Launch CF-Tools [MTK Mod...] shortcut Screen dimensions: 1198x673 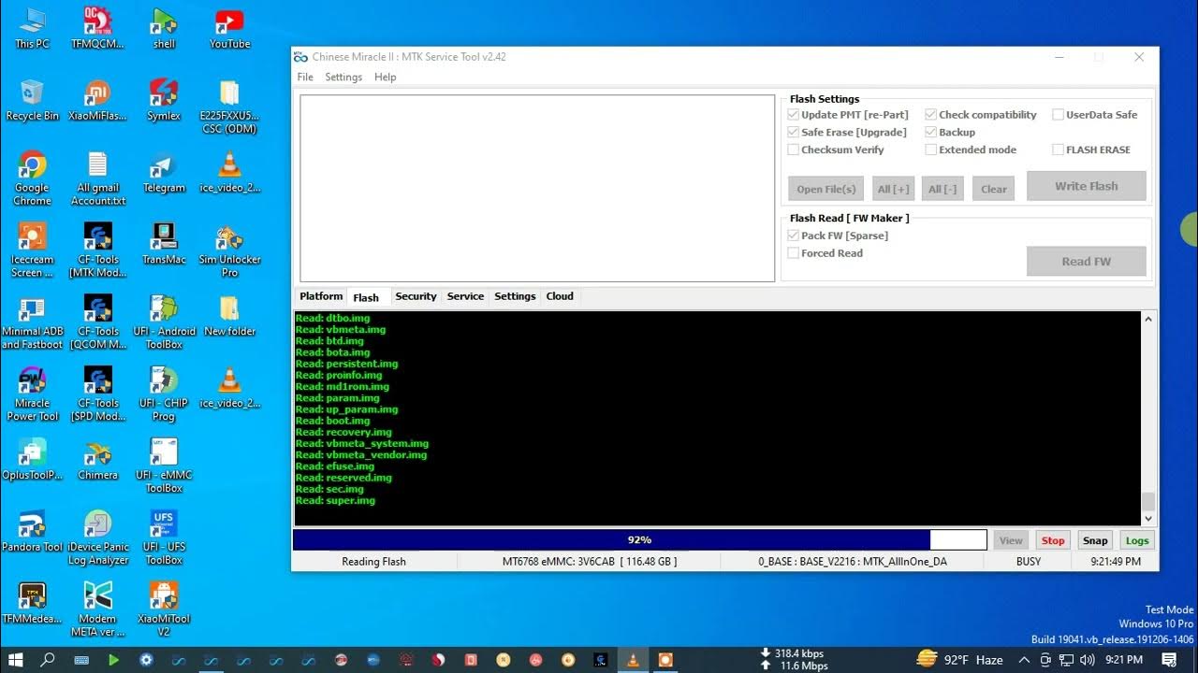coord(98,251)
